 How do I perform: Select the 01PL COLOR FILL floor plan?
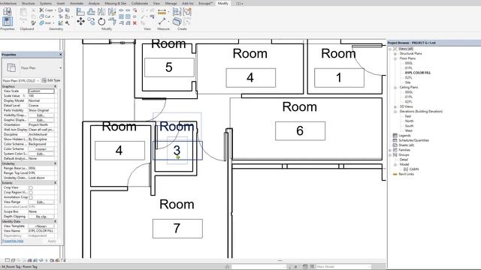pos(418,73)
